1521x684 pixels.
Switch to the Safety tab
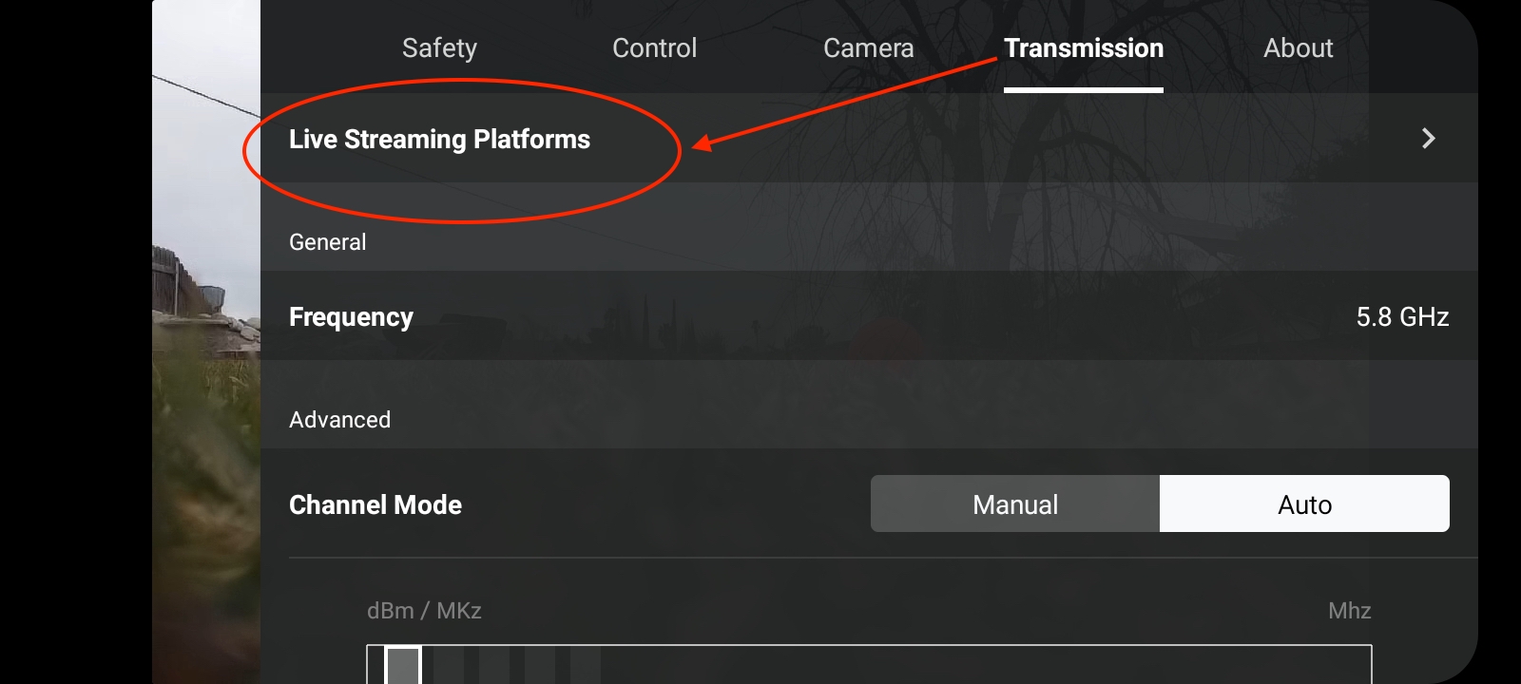tap(439, 48)
